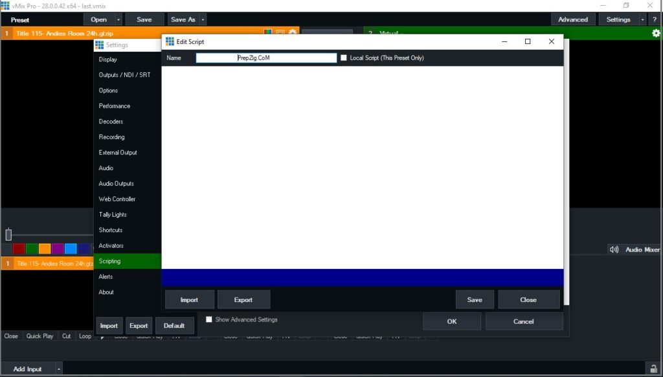
Task: Open Audio Outputs settings
Action: pyautogui.click(x=128, y=184)
